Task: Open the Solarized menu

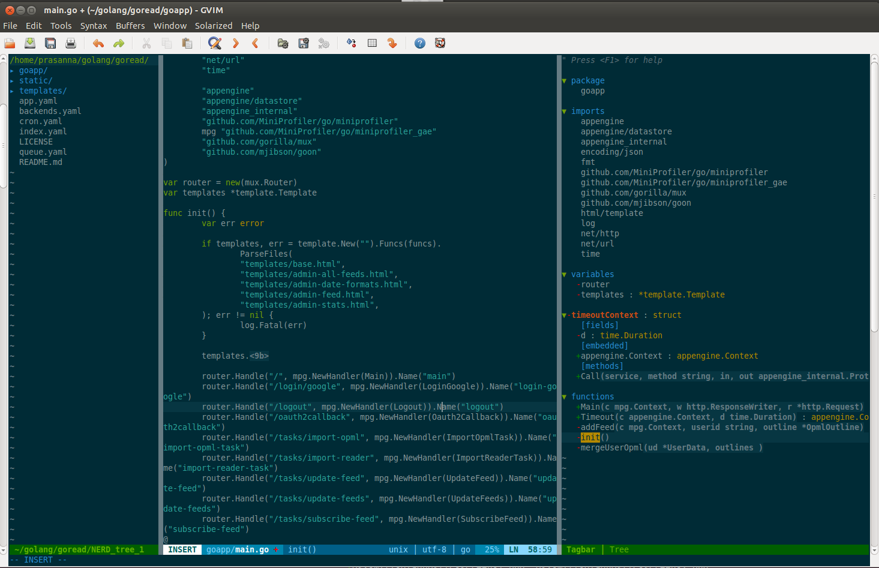Action: click(x=214, y=26)
